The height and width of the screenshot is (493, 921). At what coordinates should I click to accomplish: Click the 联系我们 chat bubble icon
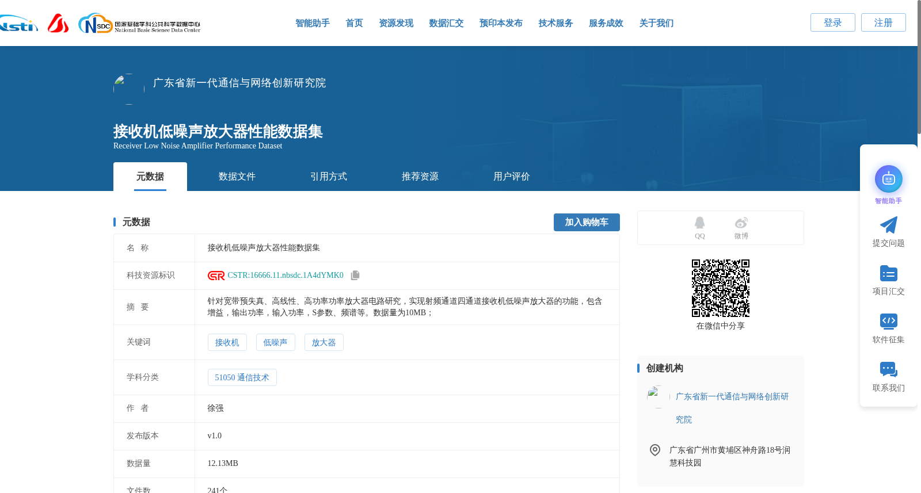(888, 369)
